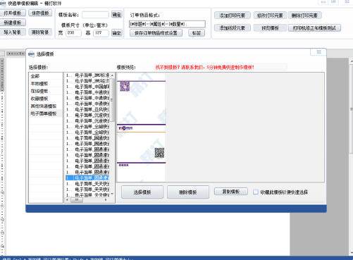Click the red contact-us template notice

click(x=204, y=68)
